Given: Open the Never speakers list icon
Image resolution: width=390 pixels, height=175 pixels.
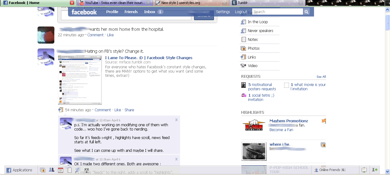Looking at the screenshot, I should (x=244, y=31).
